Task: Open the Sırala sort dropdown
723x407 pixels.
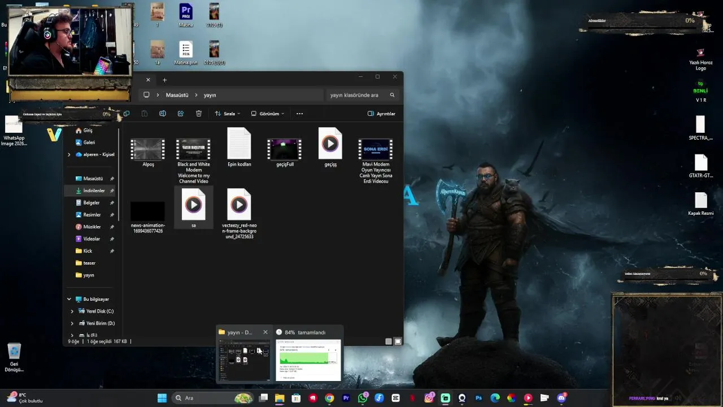Action: tap(228, 114)
